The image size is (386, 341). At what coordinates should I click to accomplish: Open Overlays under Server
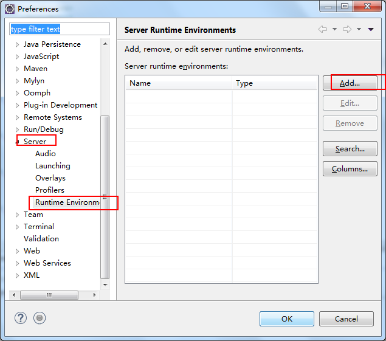click(x=50, y=178)
